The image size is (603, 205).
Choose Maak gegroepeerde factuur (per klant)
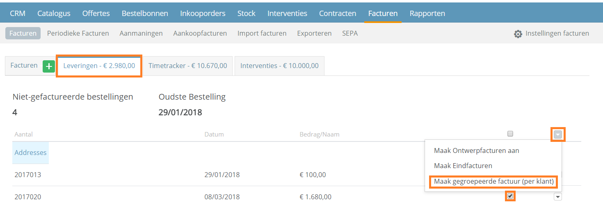pyautogui.click(x=494, y=181)
